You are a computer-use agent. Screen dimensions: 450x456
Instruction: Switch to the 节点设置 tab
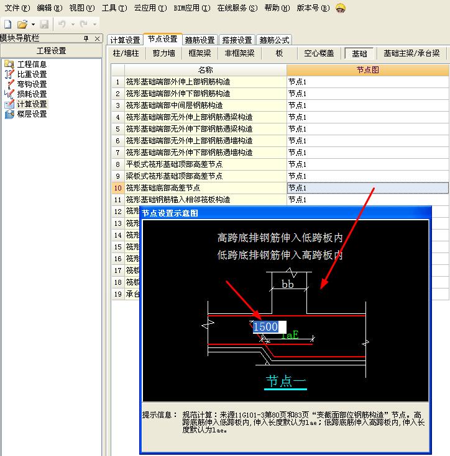point(163,39)
